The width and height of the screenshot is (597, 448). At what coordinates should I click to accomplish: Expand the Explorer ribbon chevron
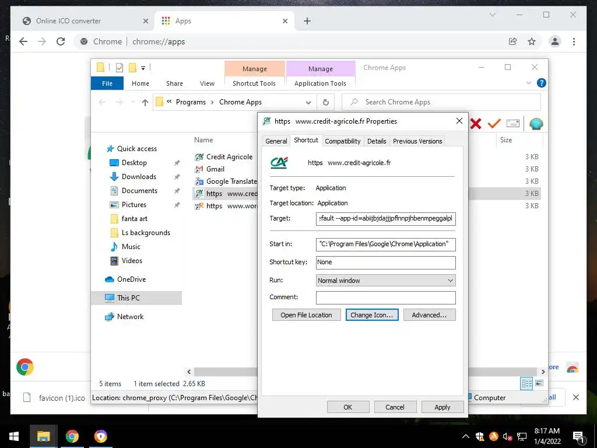click(x=528, y=83)
